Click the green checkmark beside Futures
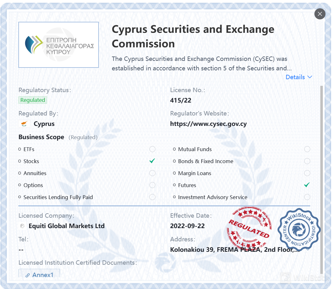 click(x=307, y=185)
